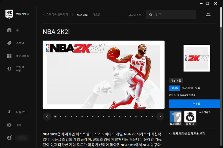223x148 pixels.
Task: Click the user account profile icon
Action: click(x=9, y=138)
